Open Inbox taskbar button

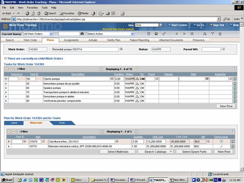pyautogui.click(x=80, y=180)
